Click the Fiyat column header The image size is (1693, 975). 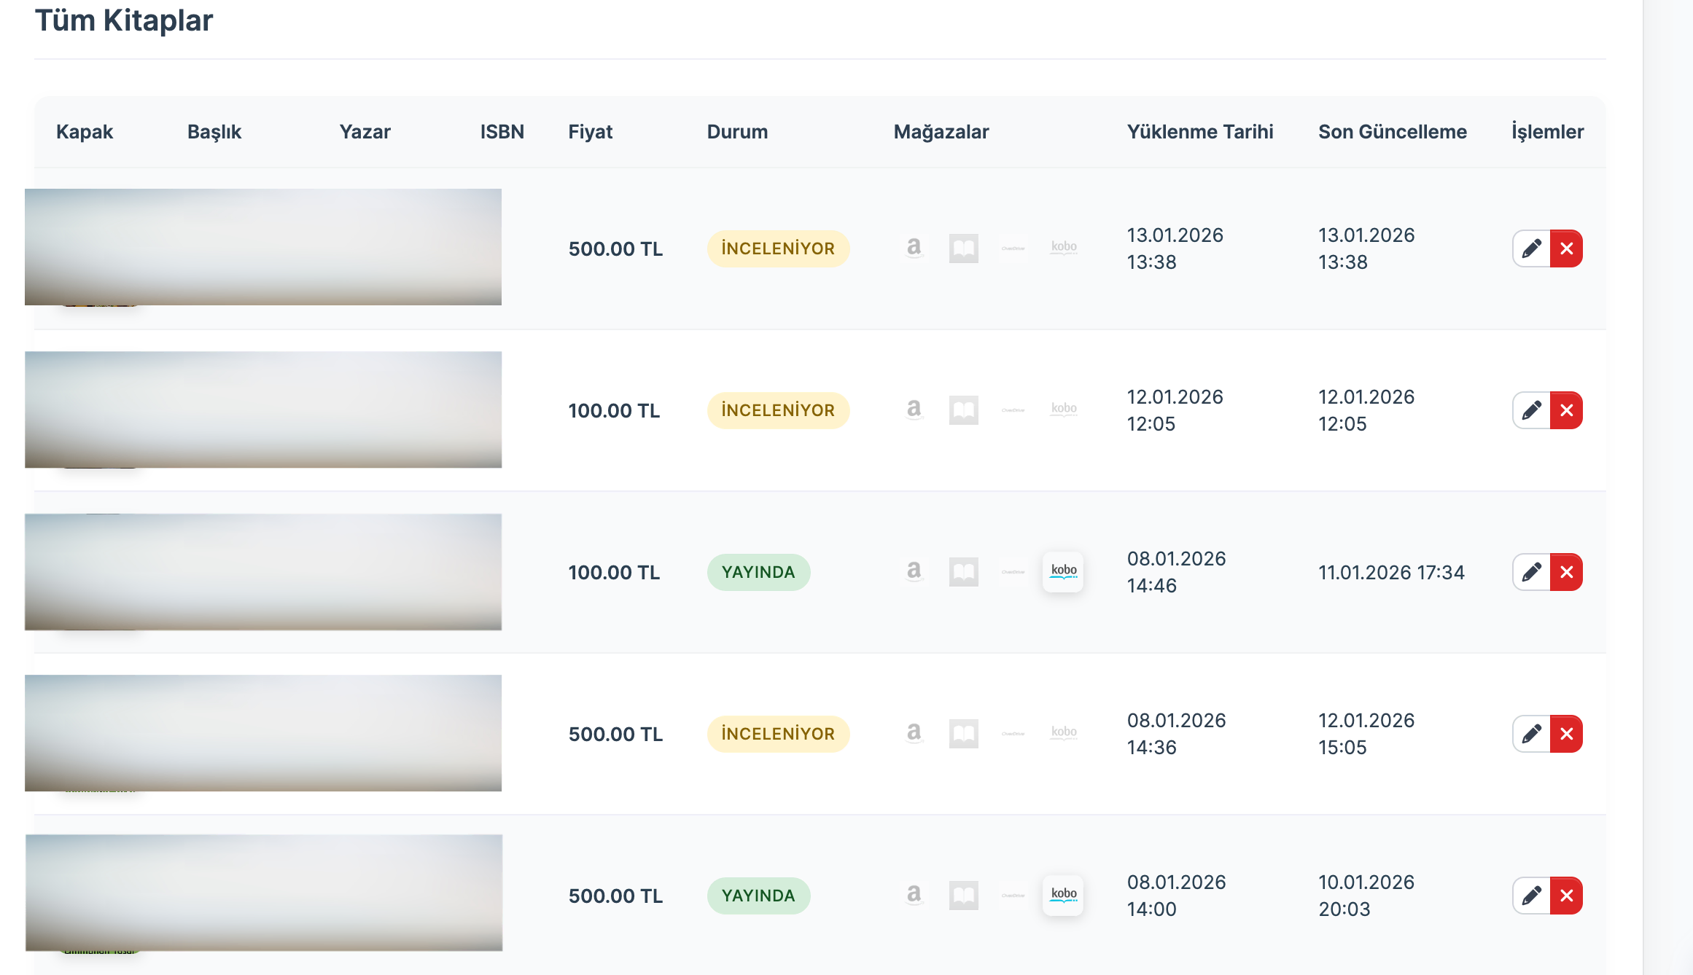[x=590, y=132]
